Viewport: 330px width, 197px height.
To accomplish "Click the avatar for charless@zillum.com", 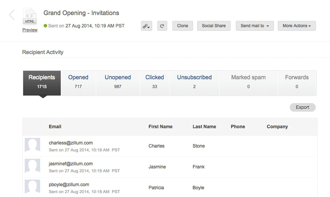I will 32,146.
